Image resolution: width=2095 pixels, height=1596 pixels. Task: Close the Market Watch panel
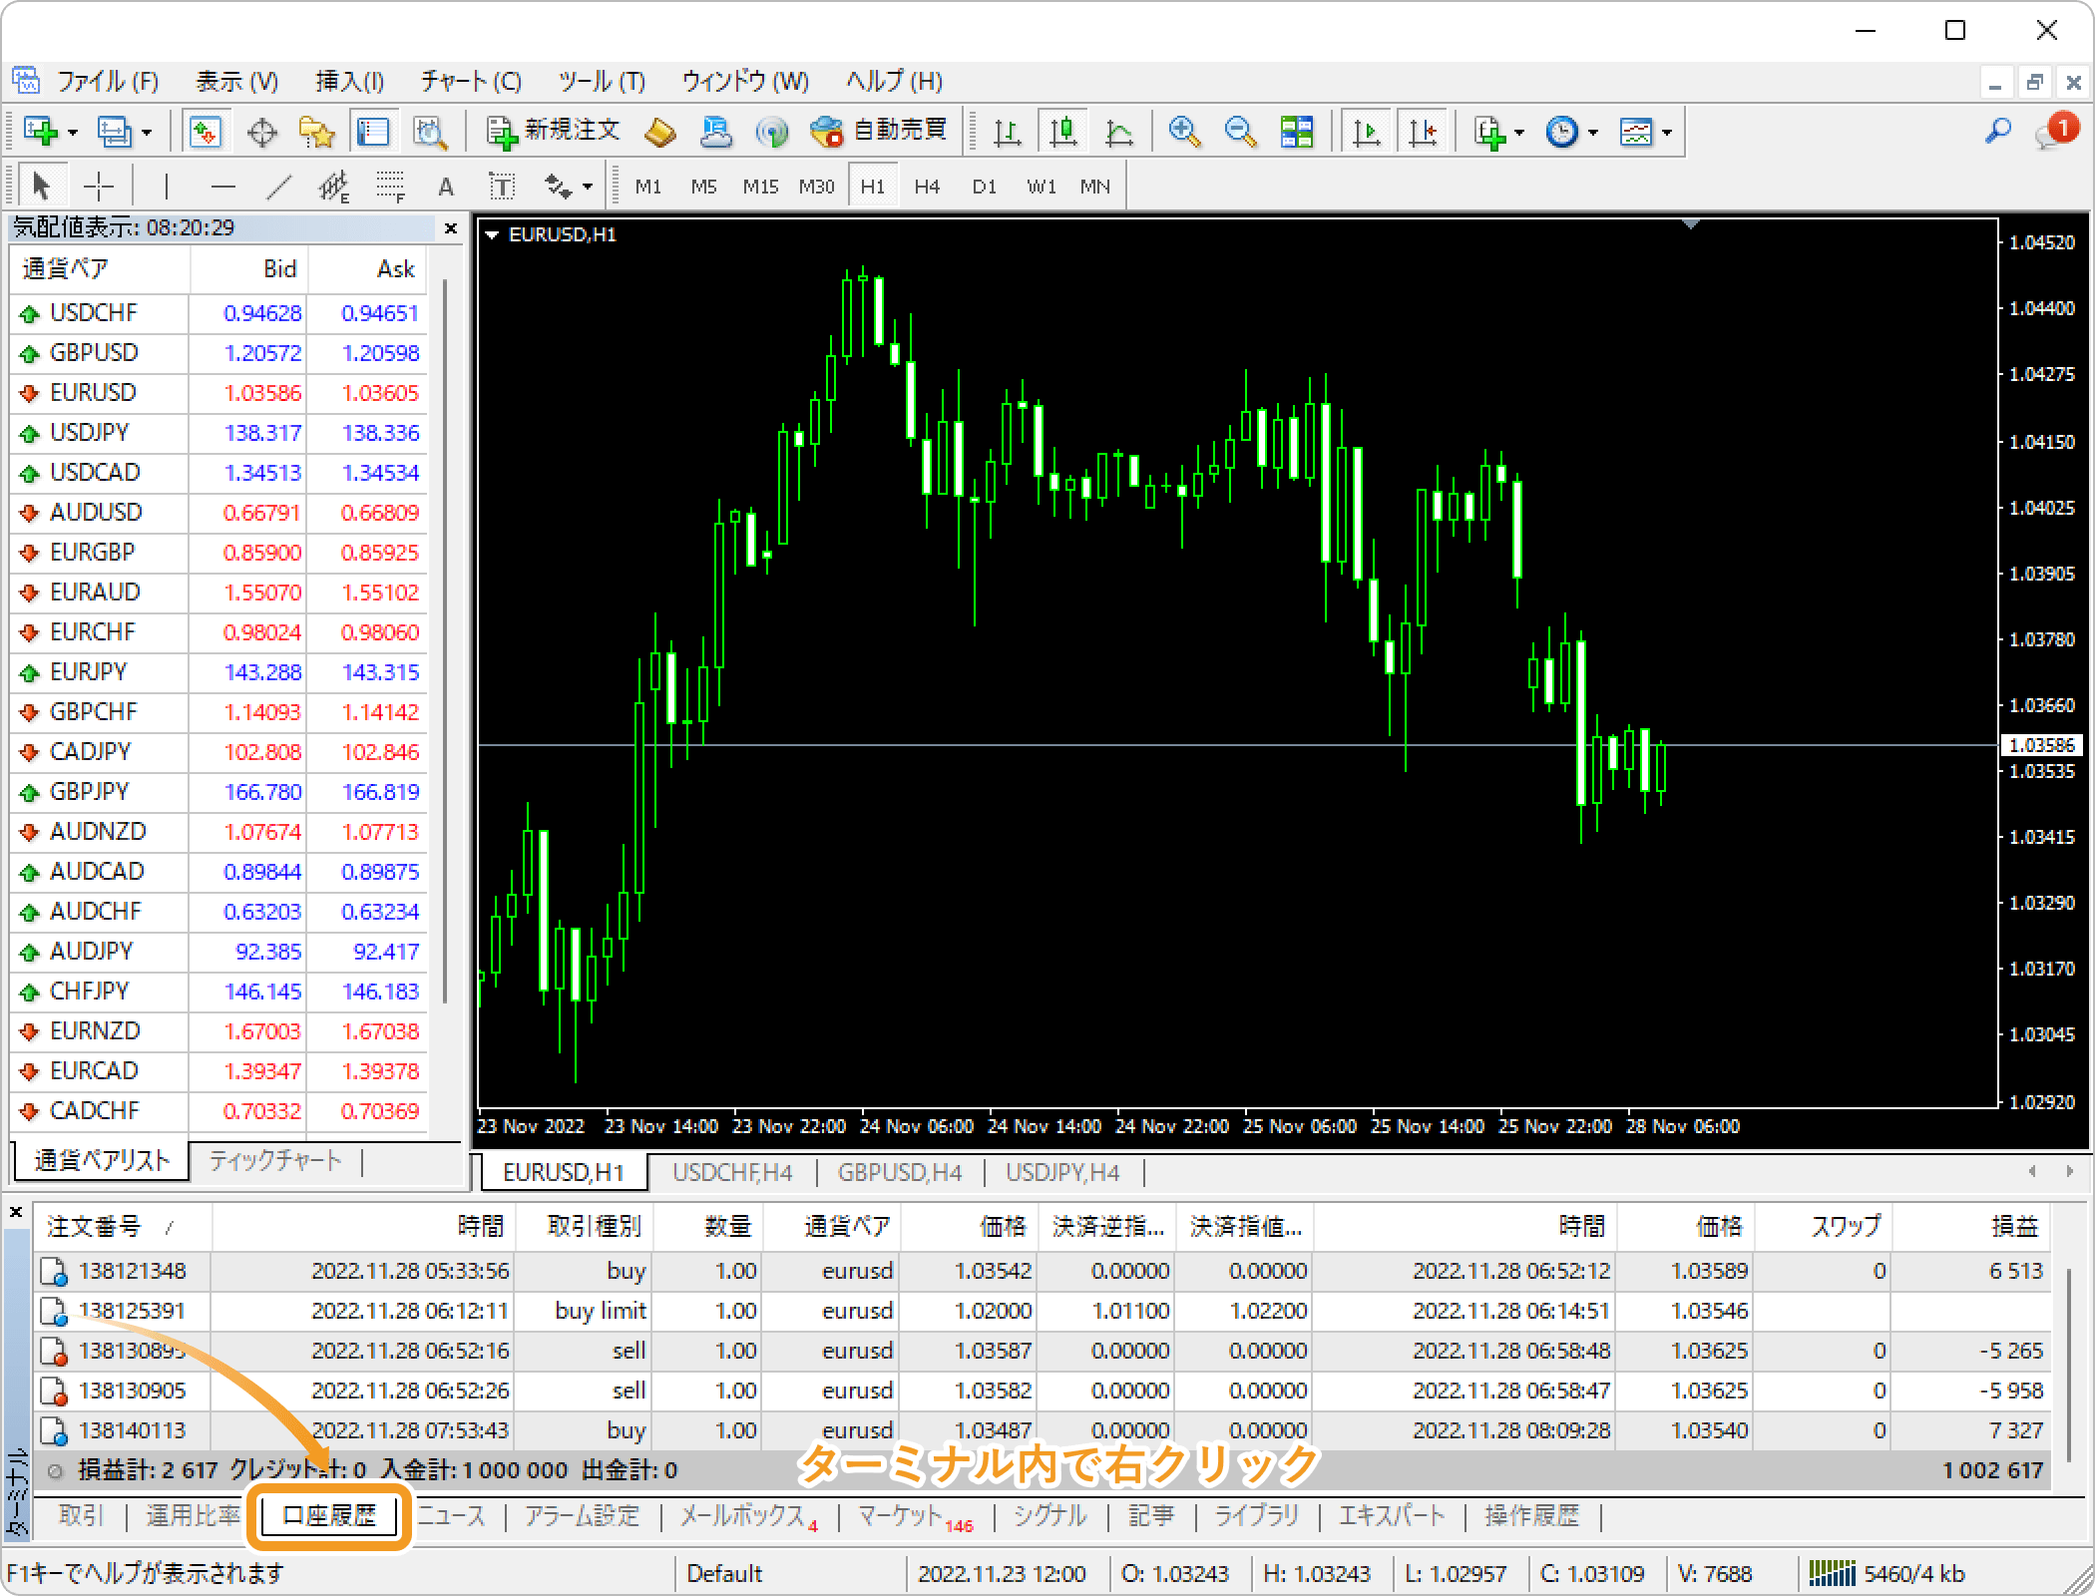[x=451, y=228]
